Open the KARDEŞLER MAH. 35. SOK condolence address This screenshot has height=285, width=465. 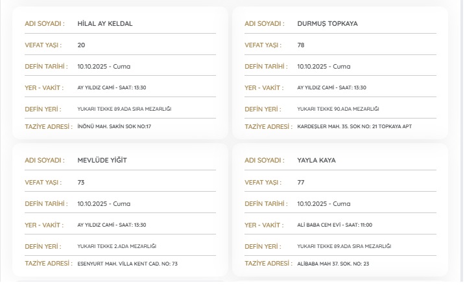[x=354, y=126]
